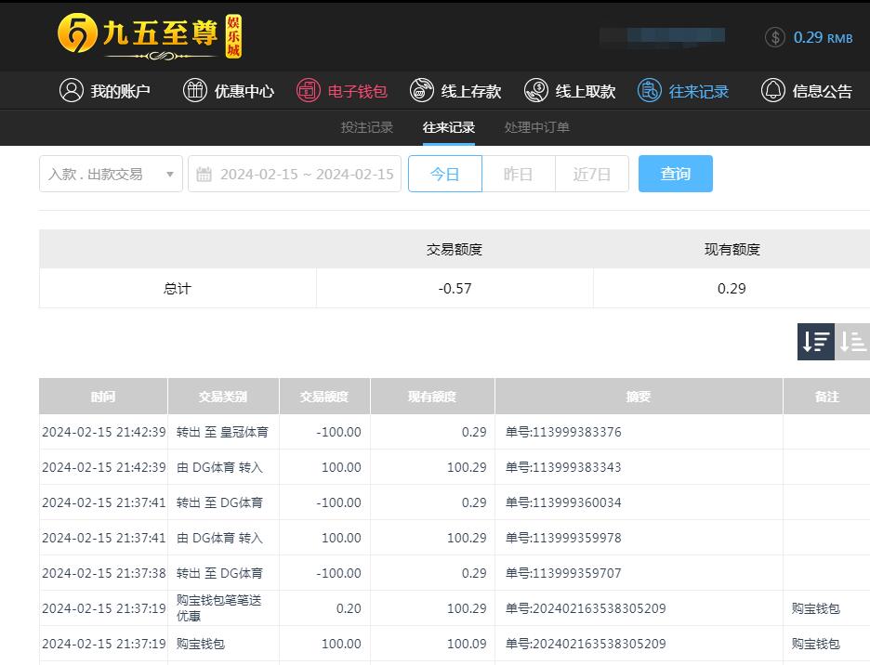Open 线上存款 deposit icon

422,90
